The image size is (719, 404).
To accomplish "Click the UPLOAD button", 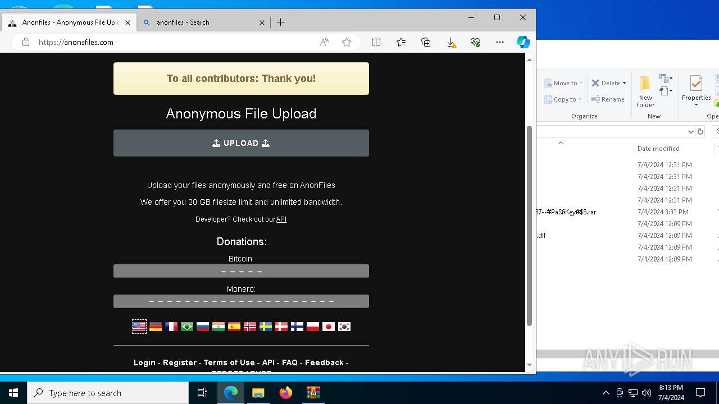I will tap(241, 143).
